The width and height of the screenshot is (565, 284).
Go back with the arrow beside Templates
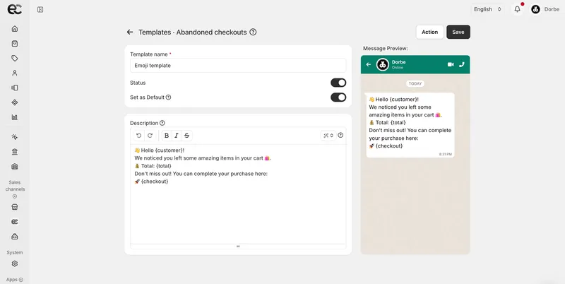click(x=130, y=32)
